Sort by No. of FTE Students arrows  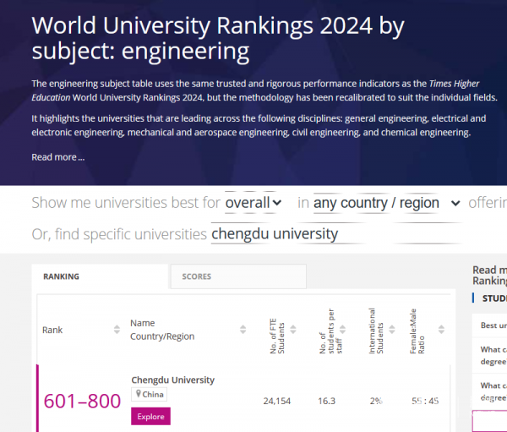293,330
